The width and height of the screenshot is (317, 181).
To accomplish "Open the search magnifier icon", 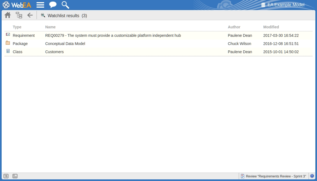I will click(65, 5).
